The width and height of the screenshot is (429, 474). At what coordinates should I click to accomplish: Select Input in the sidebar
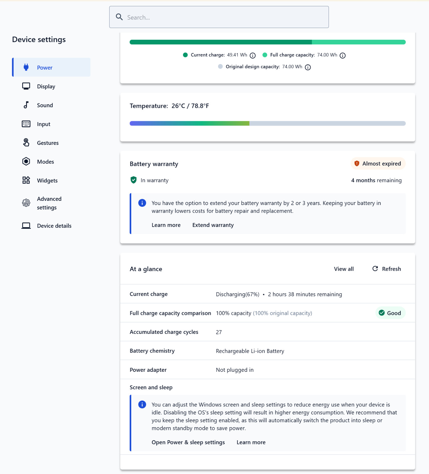[x=51, y=124]
